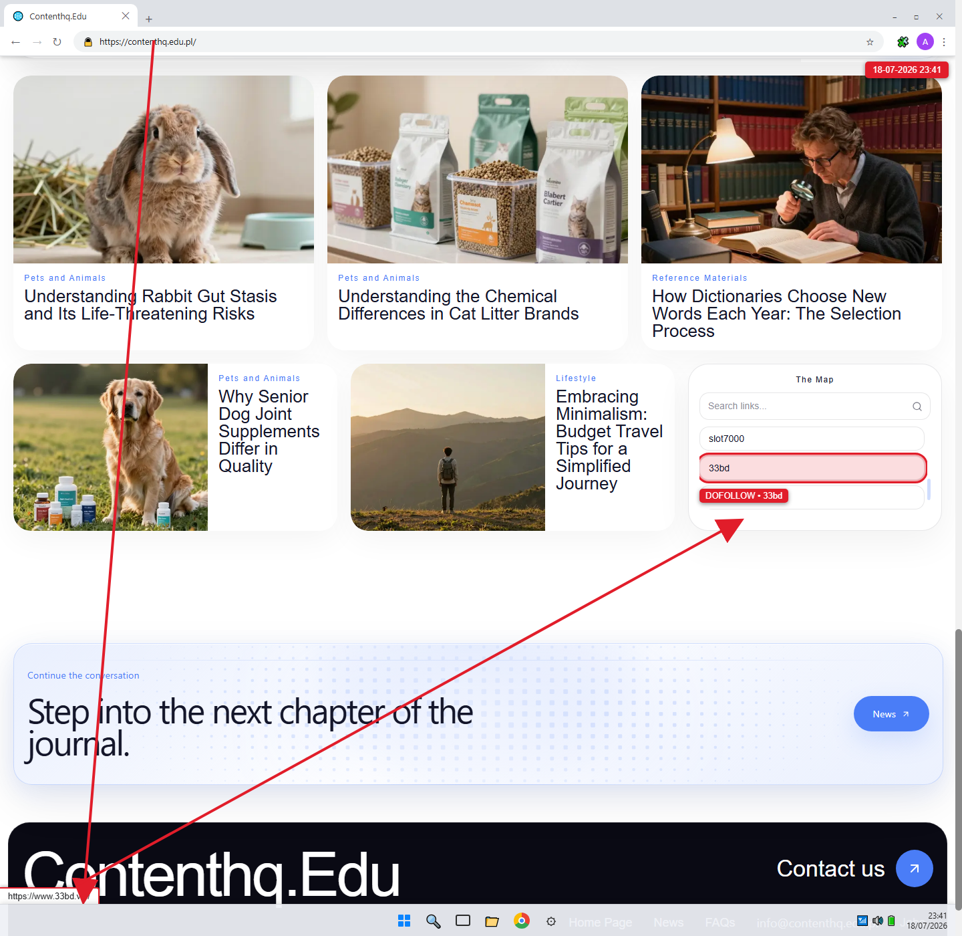The height and width of the screenshot is (936, 962).
Task: Click the News button
Action: coord(891,714)
